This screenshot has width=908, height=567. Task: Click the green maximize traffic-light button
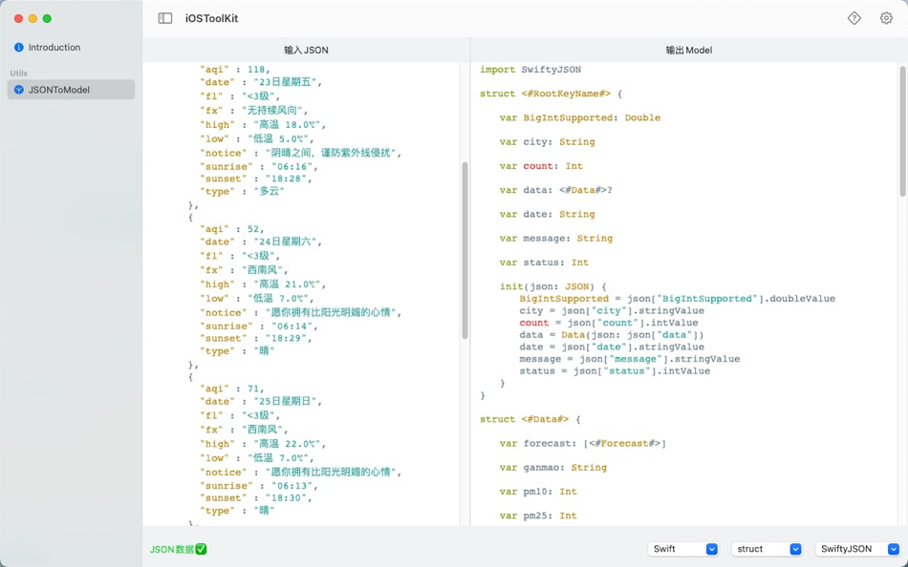[47, 17]
